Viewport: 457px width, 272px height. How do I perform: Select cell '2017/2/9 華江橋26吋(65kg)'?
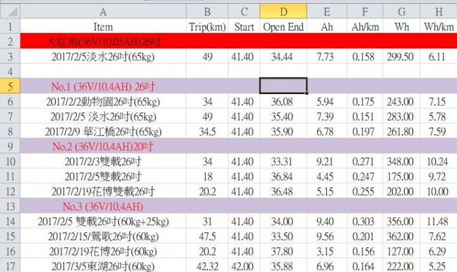point(103,131)
